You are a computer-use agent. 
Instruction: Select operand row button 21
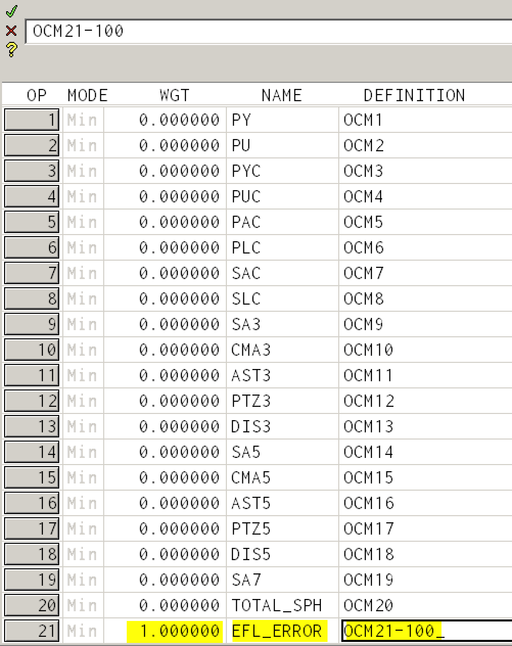[32, 631]
